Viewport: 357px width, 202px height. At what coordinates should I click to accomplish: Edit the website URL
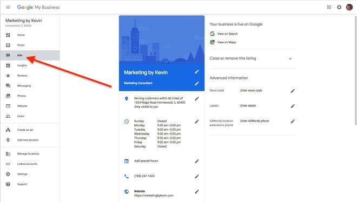coord(197,192)
